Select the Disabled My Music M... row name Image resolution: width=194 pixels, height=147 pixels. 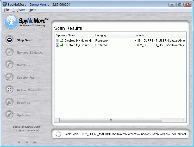(x=79, y=41)
